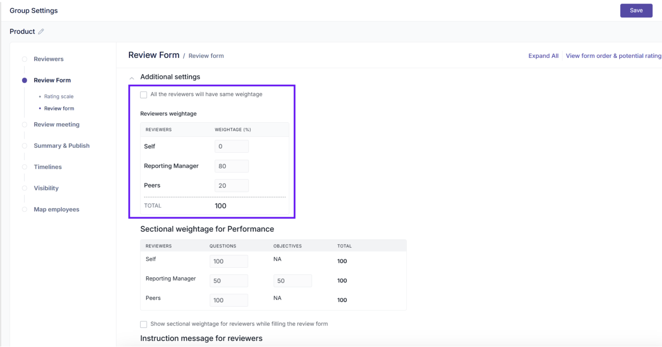Viewport: 662px width, 347px height.
Task: Click Reporting Manager objectives field showing 50
Action: 292,281
